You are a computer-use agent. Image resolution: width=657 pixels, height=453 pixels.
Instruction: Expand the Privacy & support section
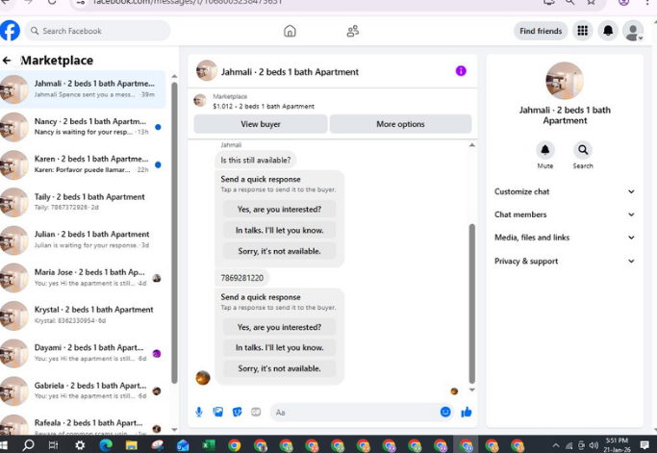(565, 261)
